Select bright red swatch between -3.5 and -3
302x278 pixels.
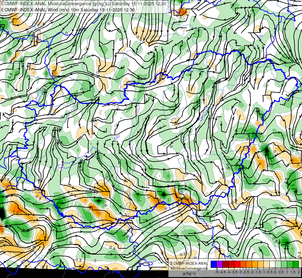pos(237,264)
